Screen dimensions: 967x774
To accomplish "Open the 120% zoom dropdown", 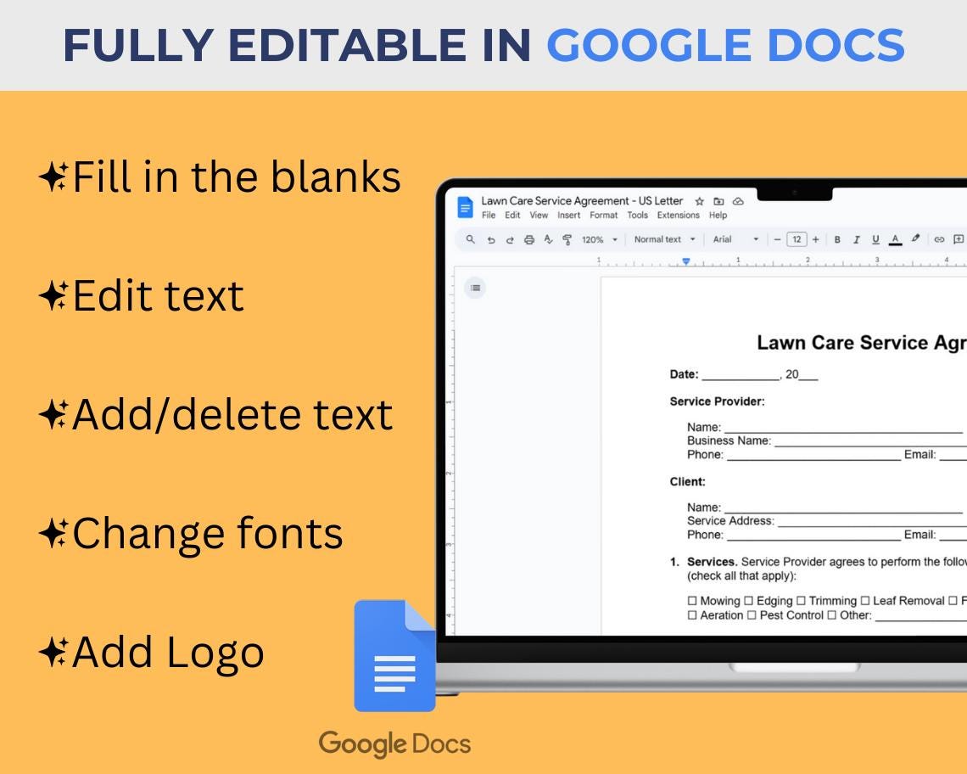I will pos(600,239).
